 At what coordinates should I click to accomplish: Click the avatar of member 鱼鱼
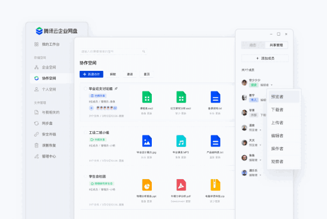(244, 158)
